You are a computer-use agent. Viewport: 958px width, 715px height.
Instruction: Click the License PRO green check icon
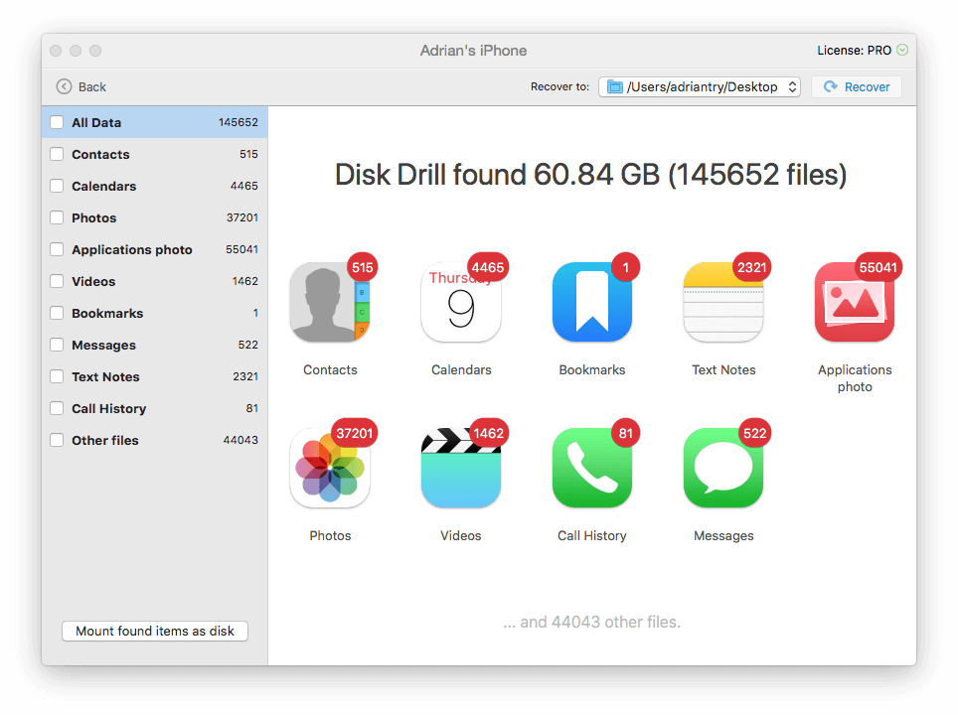[902, 50]
